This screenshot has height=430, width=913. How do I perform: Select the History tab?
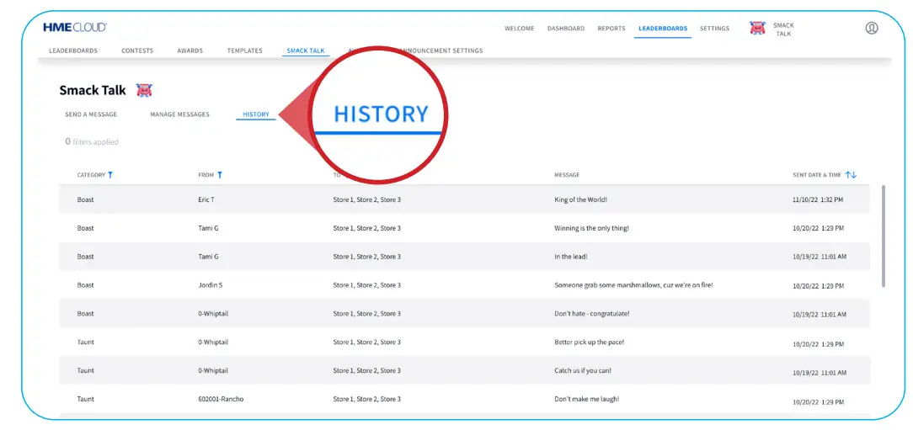[255, 114]
